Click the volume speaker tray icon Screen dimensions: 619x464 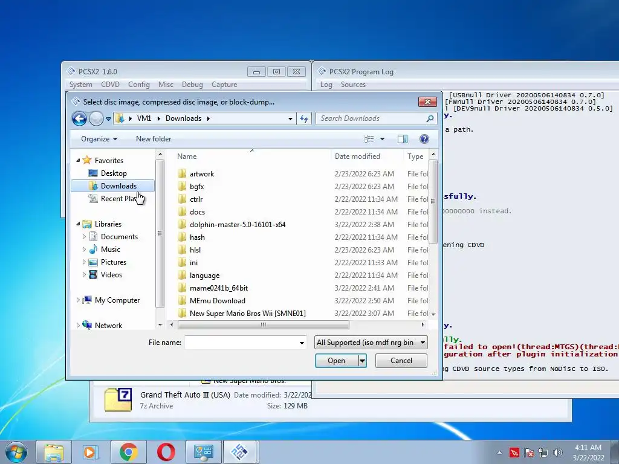click(x=558, y=453)
